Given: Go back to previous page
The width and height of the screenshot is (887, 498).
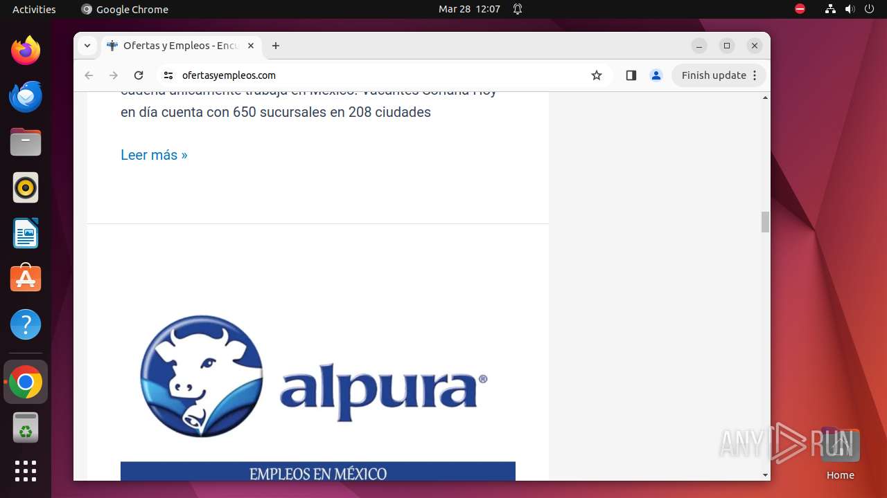Looking at the screenshot, I should coord(89,75).
